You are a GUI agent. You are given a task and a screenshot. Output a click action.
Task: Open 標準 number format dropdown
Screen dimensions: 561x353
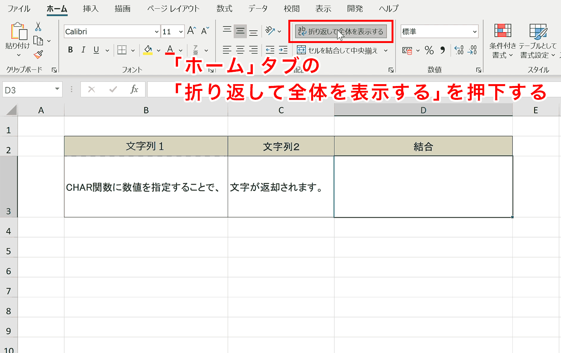[x=475, y=32]
